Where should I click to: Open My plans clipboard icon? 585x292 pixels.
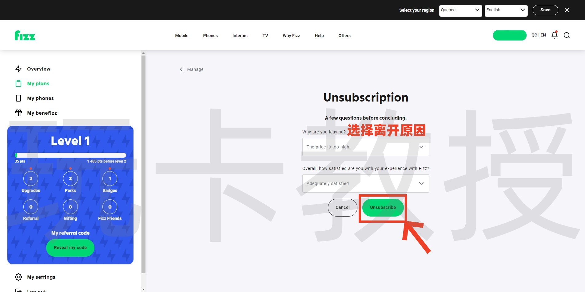[18, 83]
